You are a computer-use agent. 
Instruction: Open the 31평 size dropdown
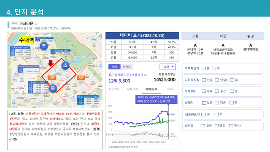click(x=167, y=67)
